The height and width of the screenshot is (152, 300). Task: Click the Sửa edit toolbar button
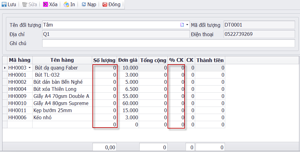[29, 4]
